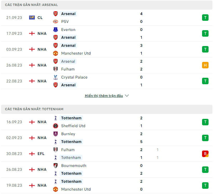Click the Bournemouth club crest
214x195 pixels.
coord(56,166)
